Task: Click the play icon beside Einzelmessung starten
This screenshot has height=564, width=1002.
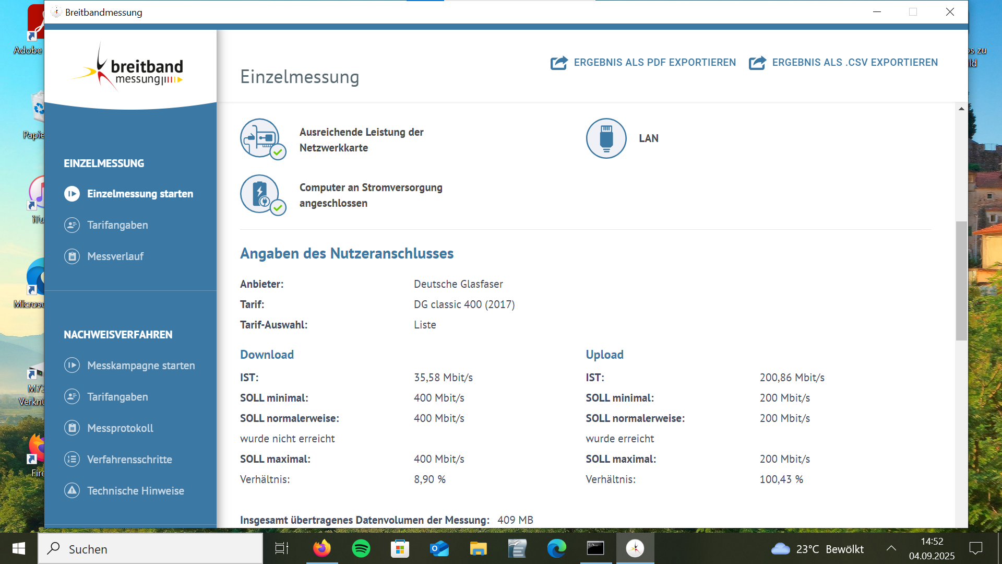Action: click(72, 194)
